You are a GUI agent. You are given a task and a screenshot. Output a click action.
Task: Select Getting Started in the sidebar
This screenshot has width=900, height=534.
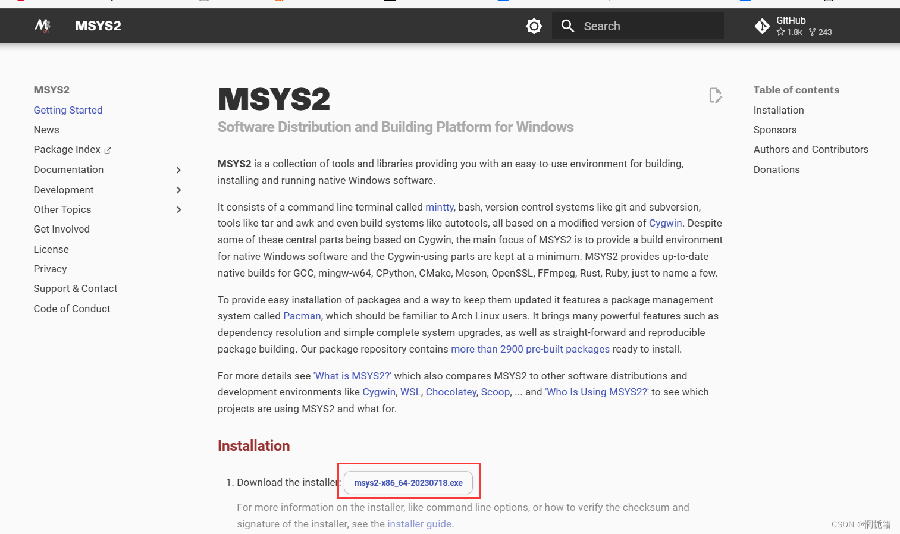click(68, 110)
